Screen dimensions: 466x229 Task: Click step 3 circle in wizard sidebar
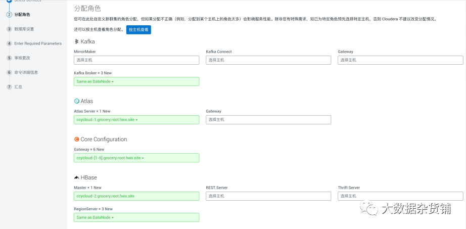pos(9,29)
